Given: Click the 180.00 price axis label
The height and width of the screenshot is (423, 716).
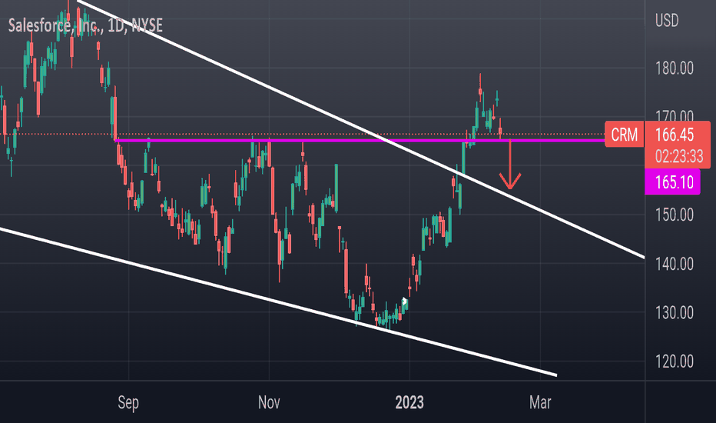Looking at the screenshot, I should (x=675, y=68).
